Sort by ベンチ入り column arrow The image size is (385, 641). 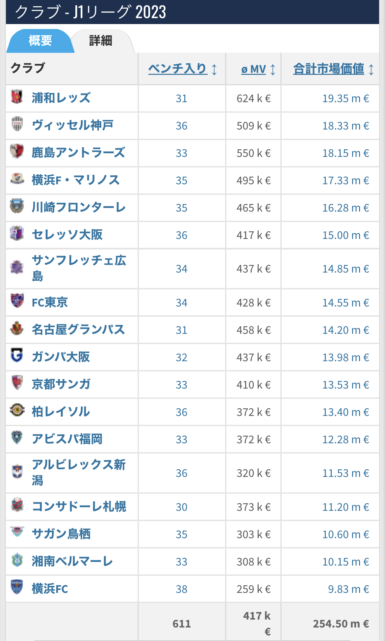(215, 70)
